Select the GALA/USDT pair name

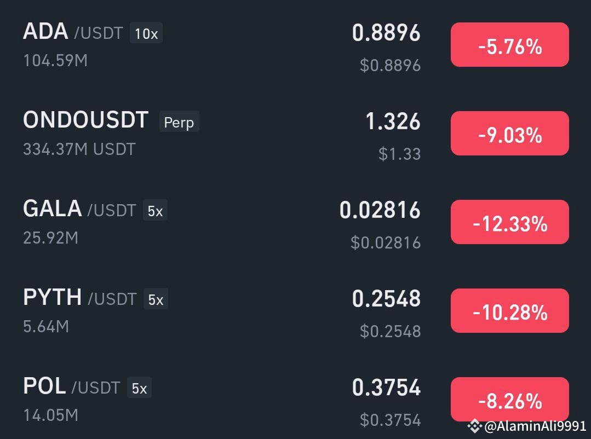tap(79, 209)
